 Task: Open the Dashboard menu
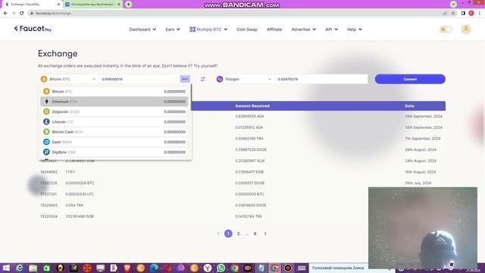pos(142,30)
